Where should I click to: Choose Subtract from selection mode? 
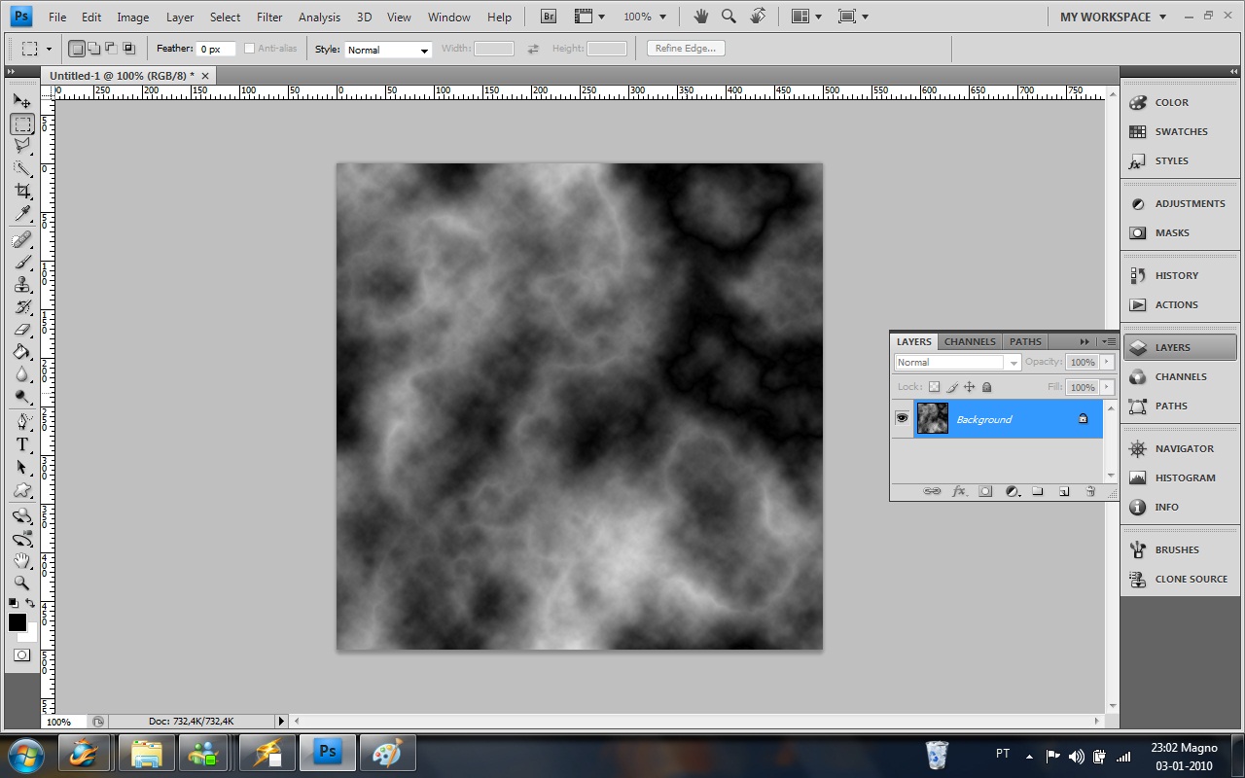111,49
